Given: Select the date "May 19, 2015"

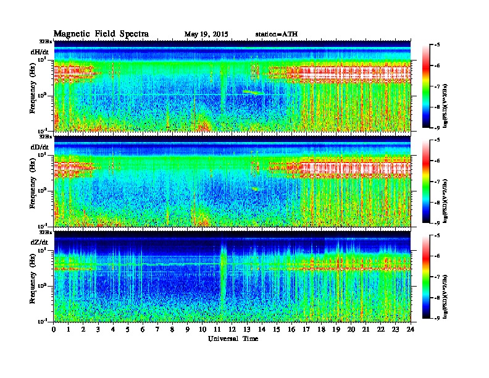Looking at the screenshot, I should pos(206,35).
